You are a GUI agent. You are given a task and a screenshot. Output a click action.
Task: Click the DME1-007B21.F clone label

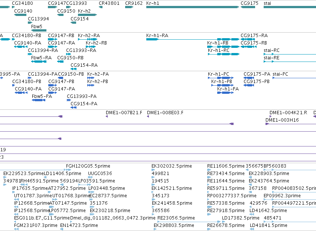tap(124, 112)
